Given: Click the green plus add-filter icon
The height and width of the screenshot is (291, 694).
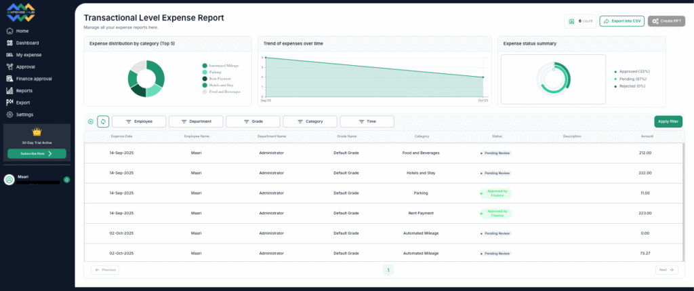Looking at the screenshot, I should click(91, 121).
